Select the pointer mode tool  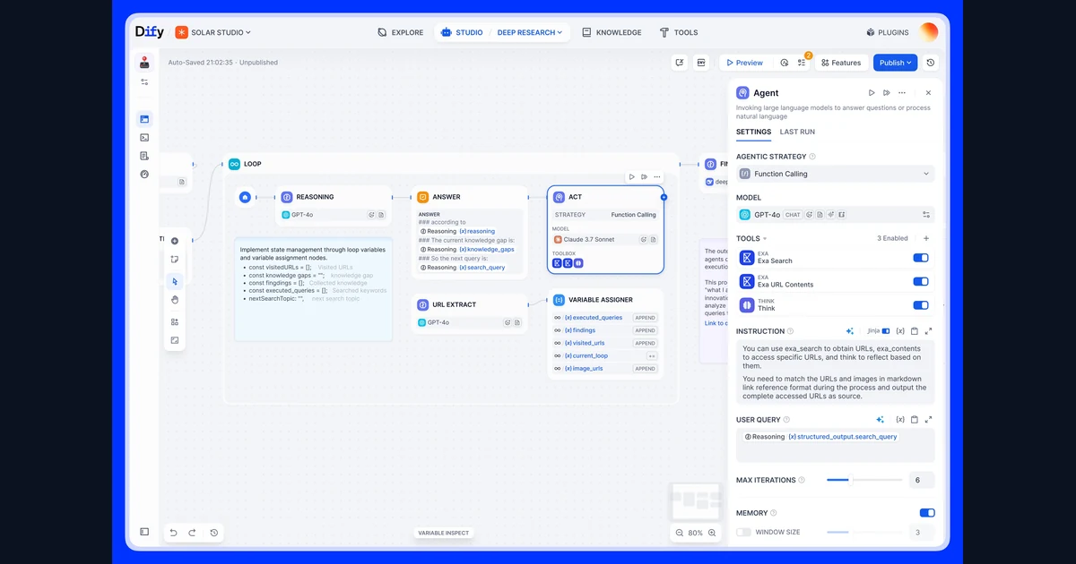tap(175, 281)
